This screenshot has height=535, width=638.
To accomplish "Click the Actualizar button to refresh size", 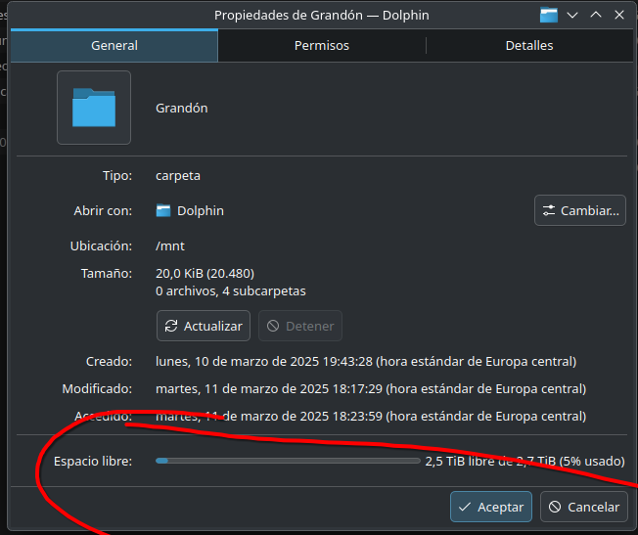I will click(x=204, y=326).
